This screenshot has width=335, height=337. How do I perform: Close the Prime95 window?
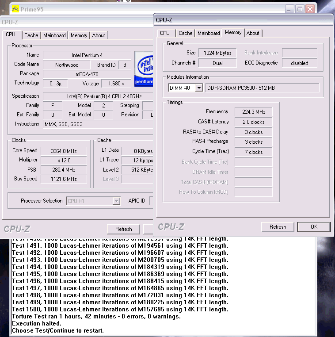coord(310,9)
